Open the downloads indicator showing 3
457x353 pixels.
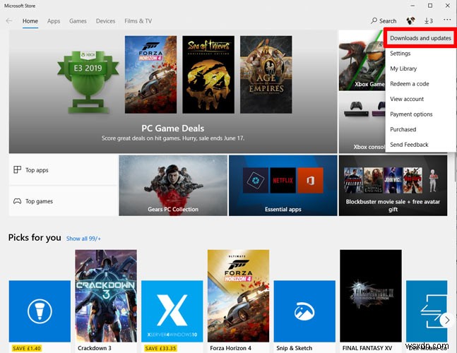click(428, 21)
